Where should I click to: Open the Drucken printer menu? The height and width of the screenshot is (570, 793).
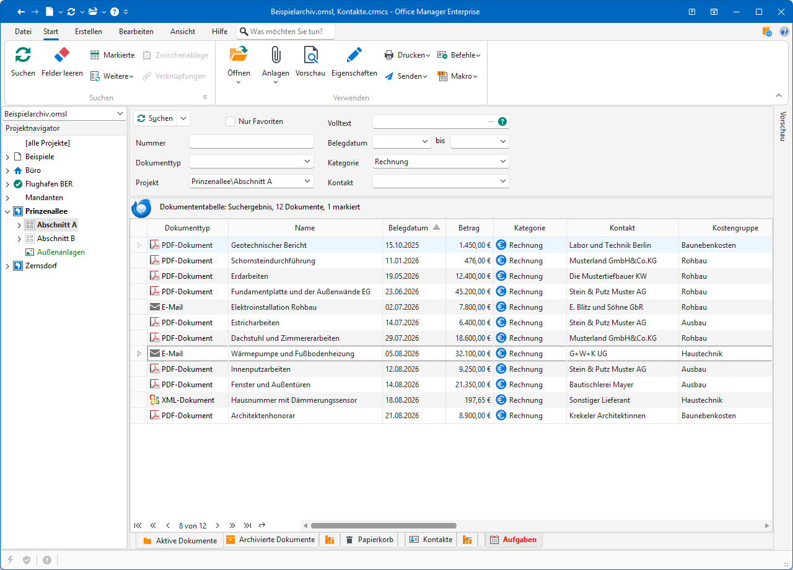(x=407, y=55)
